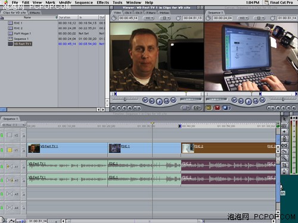
Task: Click the yellow Insert edit button in Canvas
Action: click(209, 108)
